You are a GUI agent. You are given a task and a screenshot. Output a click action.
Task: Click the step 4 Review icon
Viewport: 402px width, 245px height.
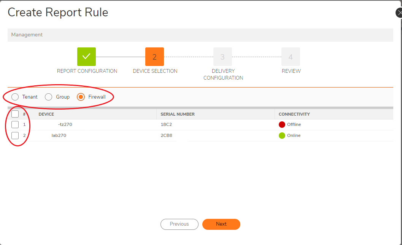[291, 57]
